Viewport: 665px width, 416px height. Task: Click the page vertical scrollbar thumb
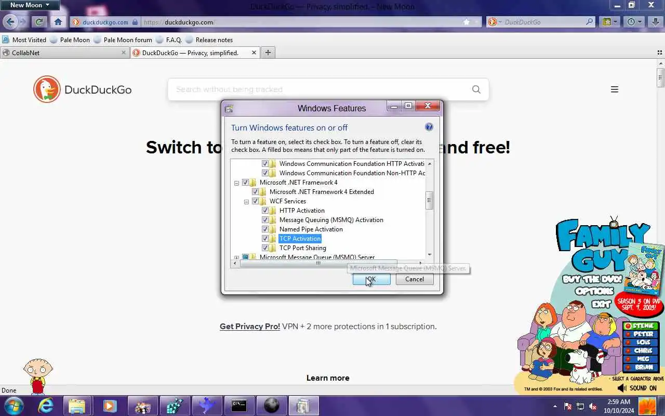click(x=660, y=77)
